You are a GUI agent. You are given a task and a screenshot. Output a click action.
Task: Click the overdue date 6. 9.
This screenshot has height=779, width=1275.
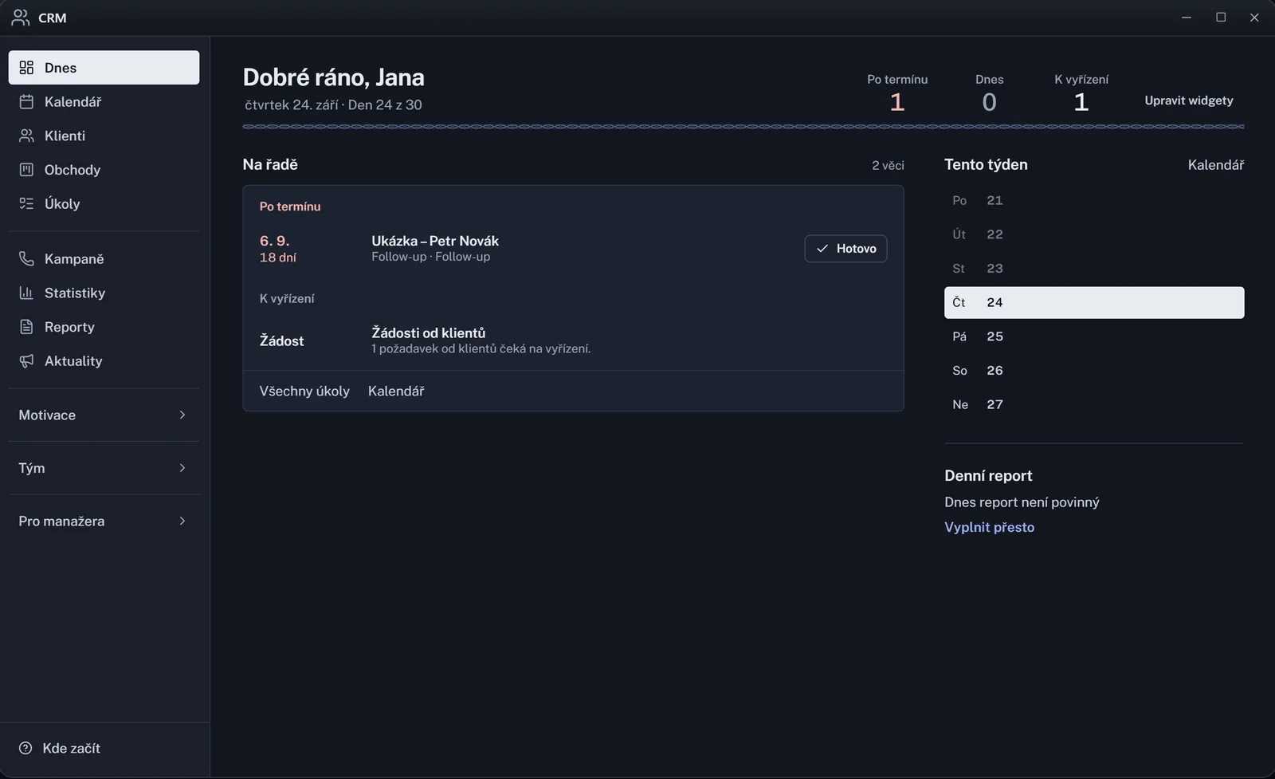pyautogui.click(x=275, y=241)
